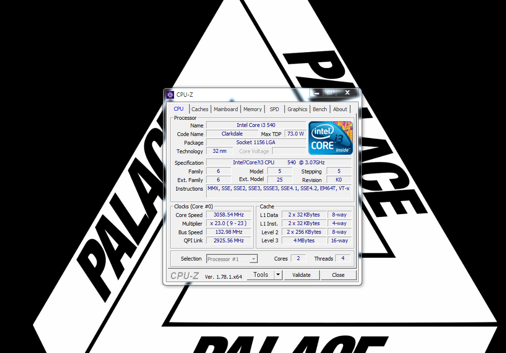This screenshot has height=353, width=506.
Task: Switch to the Caches tab
Action: [x=200, y=109]
